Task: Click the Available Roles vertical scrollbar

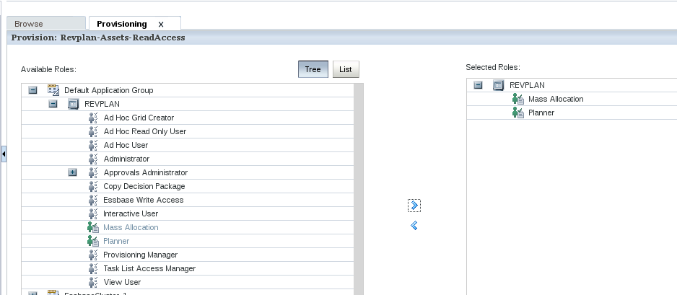Action: (359, 189)
